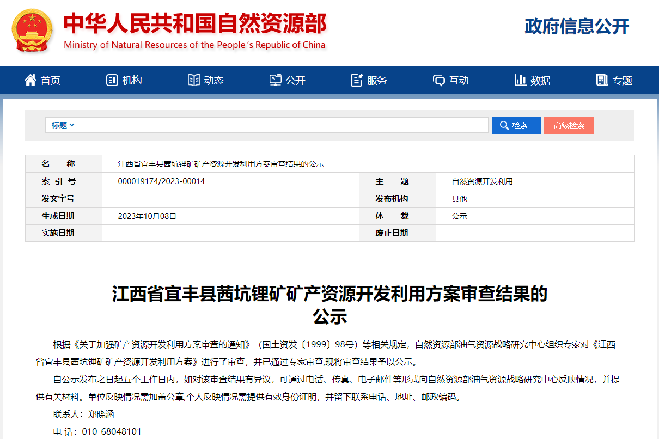Click the 公开 monitor icon
659x439 pixels.
tap(275, 80)
